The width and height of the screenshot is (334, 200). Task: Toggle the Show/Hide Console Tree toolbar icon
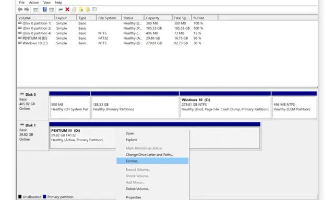(x=36, y=9)
